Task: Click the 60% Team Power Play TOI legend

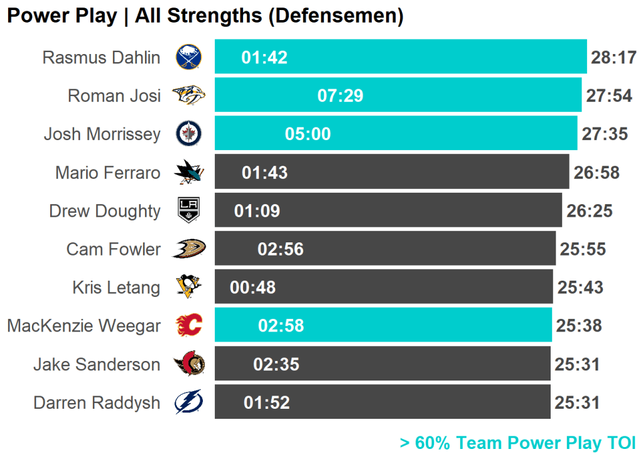Action: [517, 443]
